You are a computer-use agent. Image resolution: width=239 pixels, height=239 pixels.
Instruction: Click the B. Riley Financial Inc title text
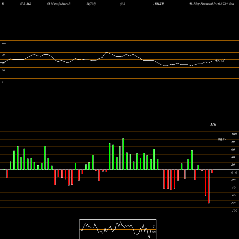211,4
